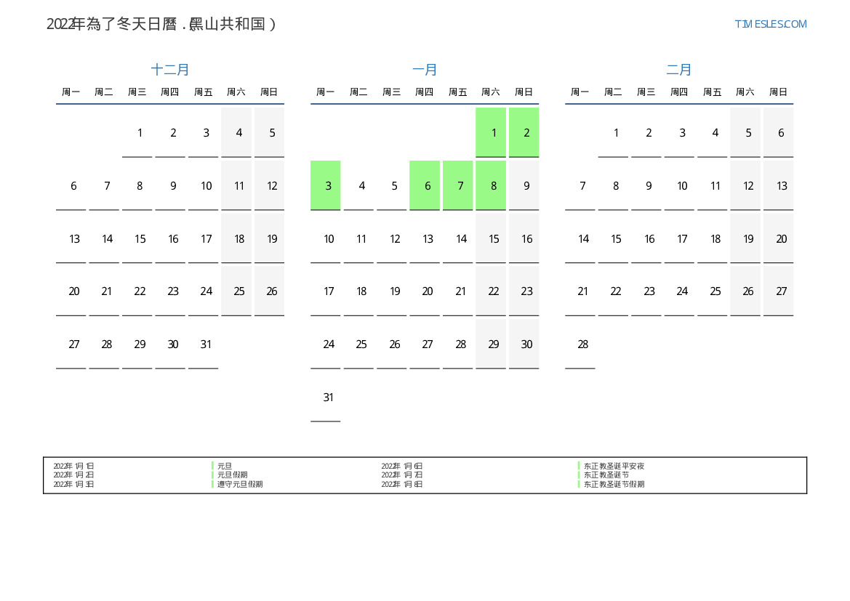850x601 pixels.
Task: Click the 东正教圣诞平安夜 legend entry
Action: pyautogui.click(x=614, y=466)
